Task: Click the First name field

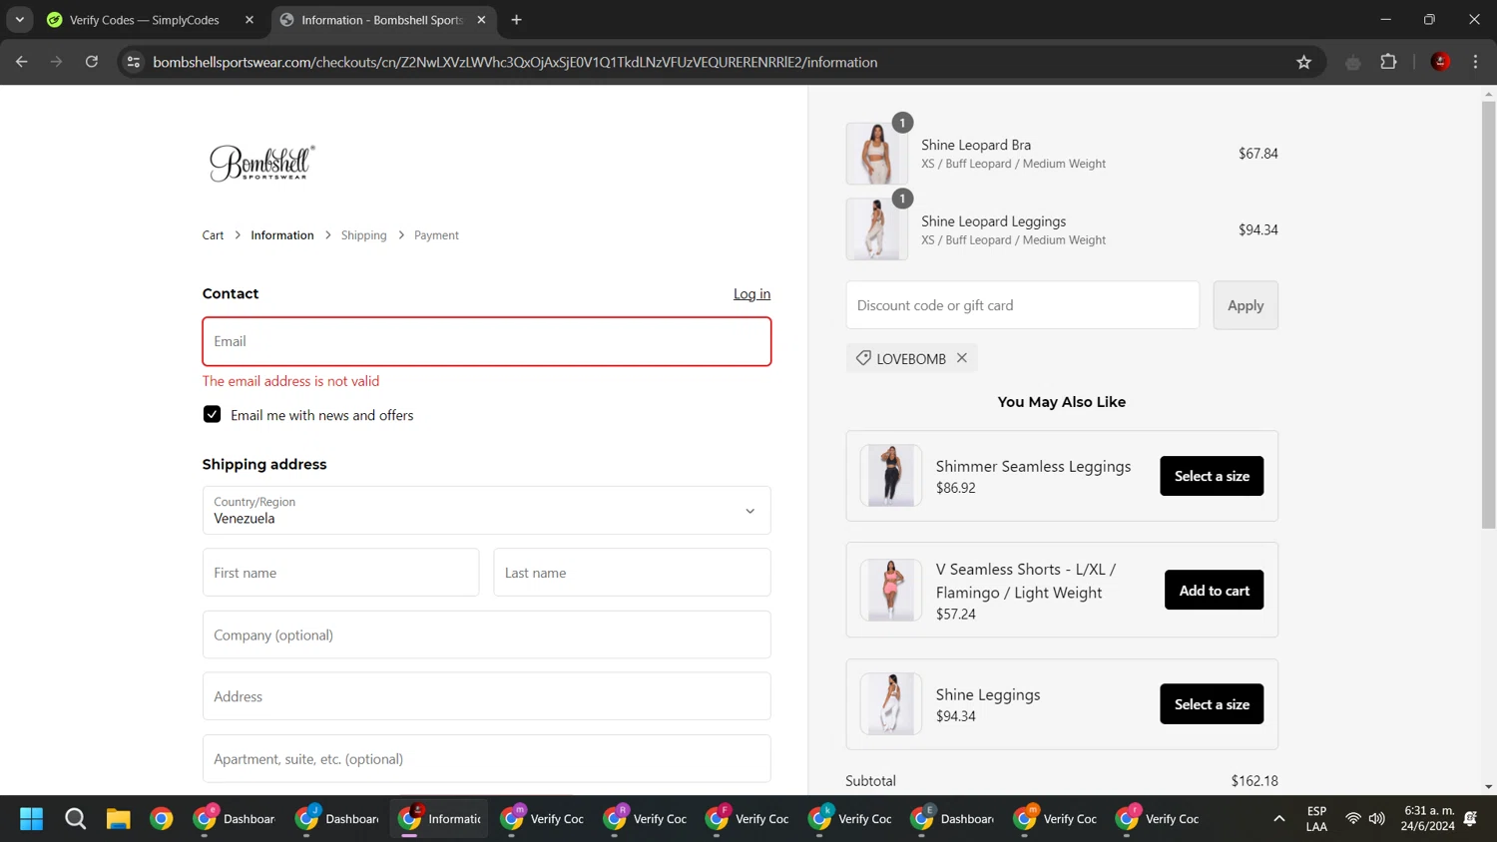Action: click(x=340, y=573)
